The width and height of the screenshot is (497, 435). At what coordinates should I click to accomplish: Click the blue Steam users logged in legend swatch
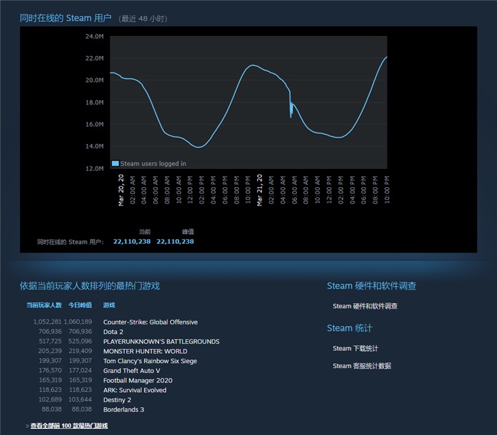click(x=115, y=163)
